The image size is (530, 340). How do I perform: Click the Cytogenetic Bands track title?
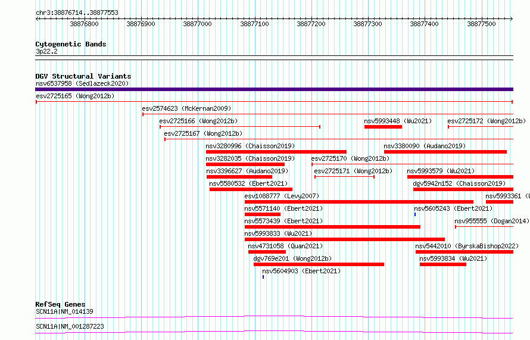pos(71,44)
